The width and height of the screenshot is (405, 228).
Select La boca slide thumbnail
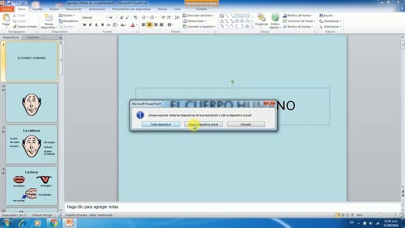[x=32, y=186]
